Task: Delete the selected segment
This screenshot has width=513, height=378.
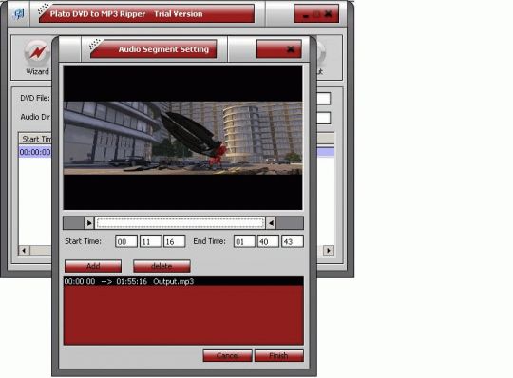Action: pyautogui.click(x=161, y=266)
